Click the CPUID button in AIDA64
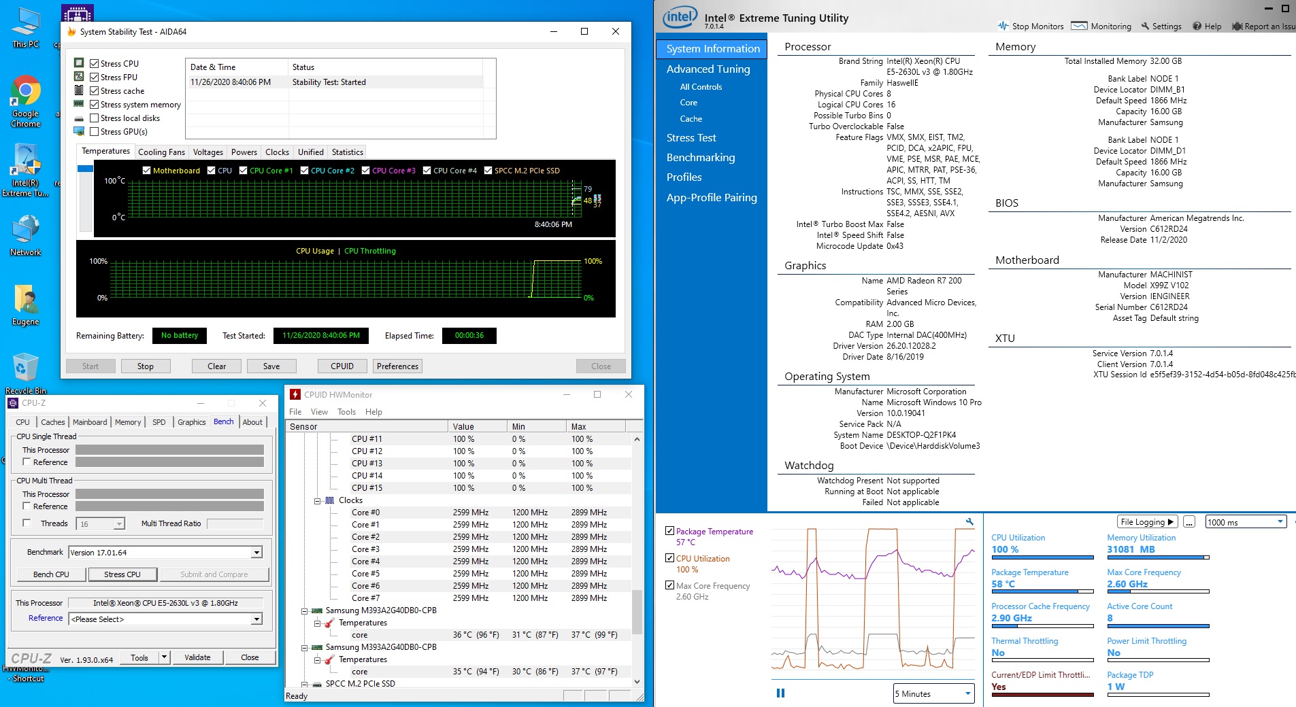This screenshot has width=1296, height=707. click(342, 366)
